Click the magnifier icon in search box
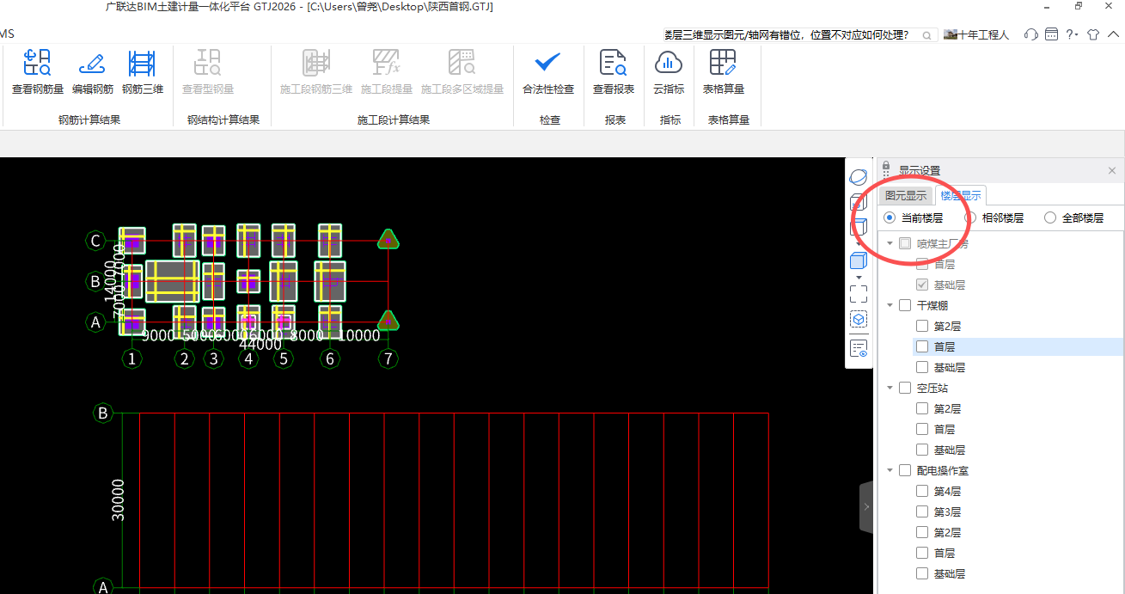The width and height of the screenshot is (1125, 594). click(x=926, y=35)
